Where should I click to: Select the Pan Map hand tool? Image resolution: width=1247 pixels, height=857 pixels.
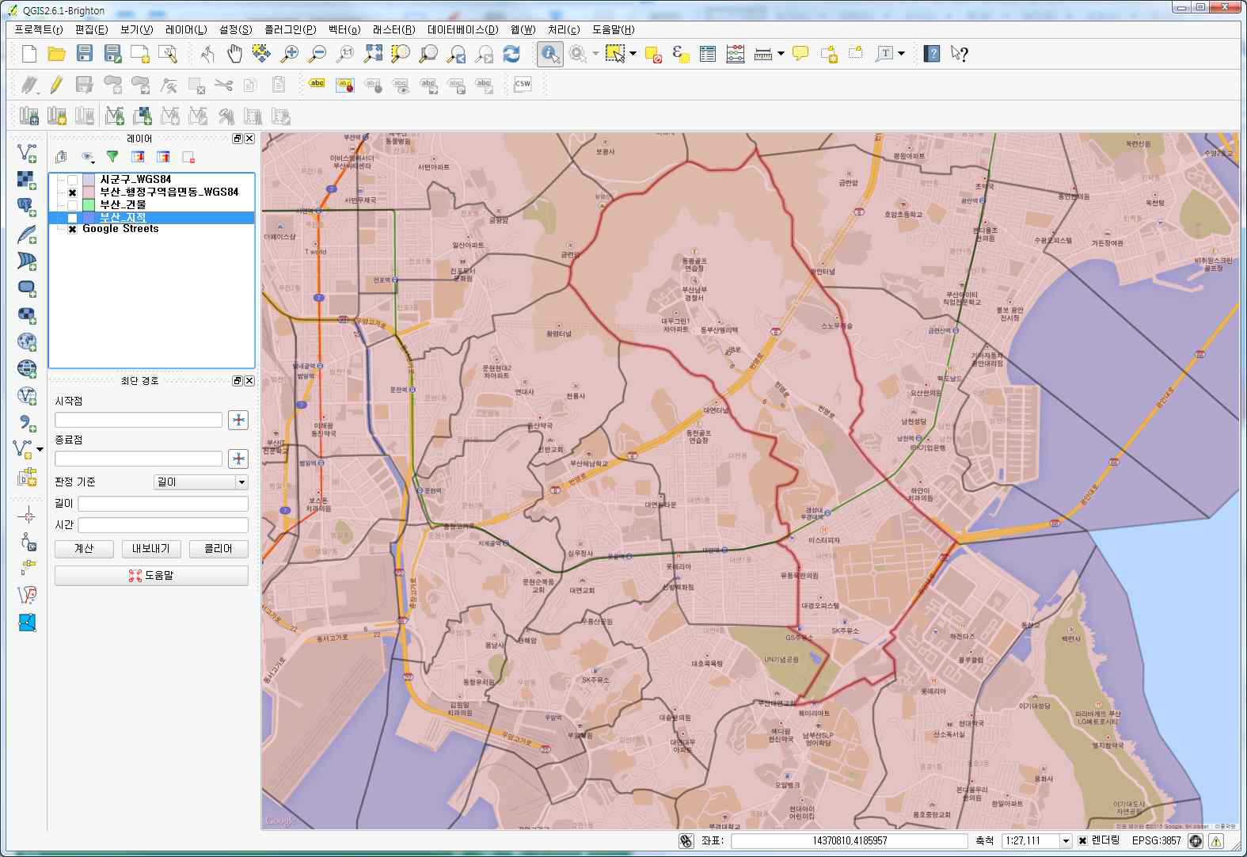(x=234, y=54)
